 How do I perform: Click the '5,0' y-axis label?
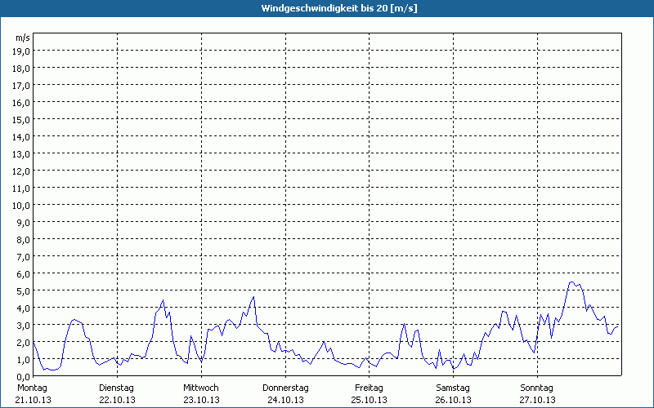coord(23,291)
